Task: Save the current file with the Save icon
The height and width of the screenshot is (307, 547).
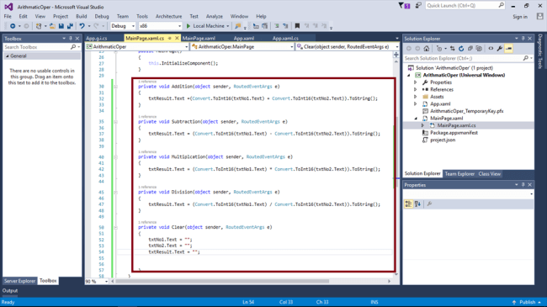Action: tap(61, 26)
